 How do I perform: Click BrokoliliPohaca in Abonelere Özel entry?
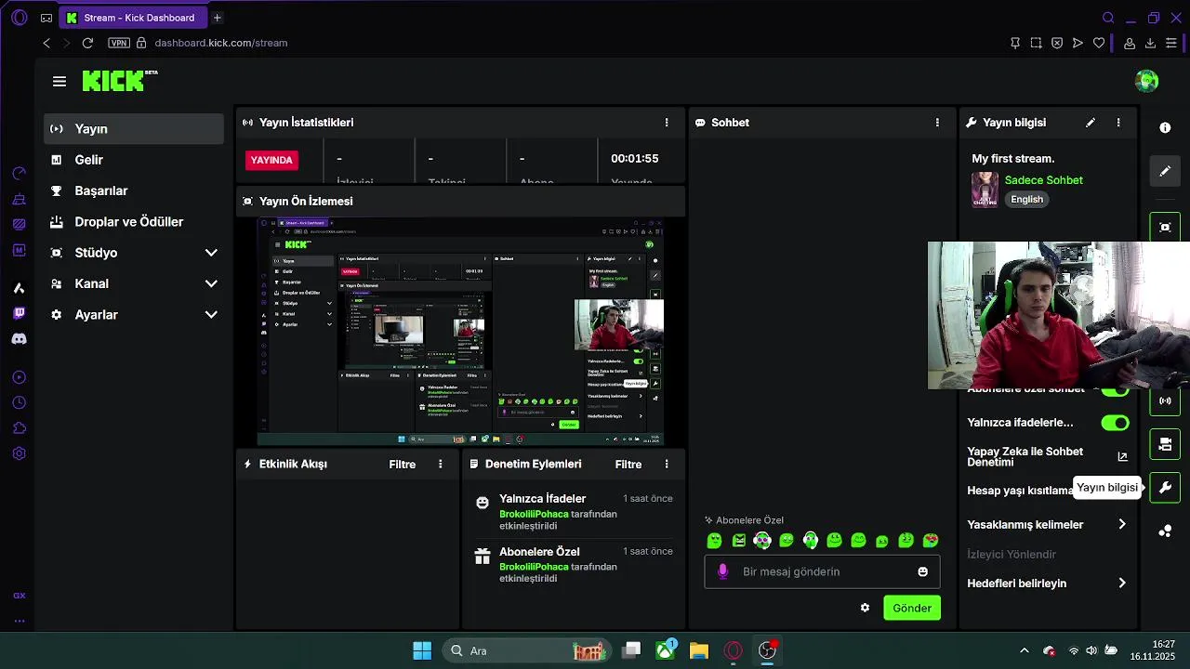click(x=534, y=567)
